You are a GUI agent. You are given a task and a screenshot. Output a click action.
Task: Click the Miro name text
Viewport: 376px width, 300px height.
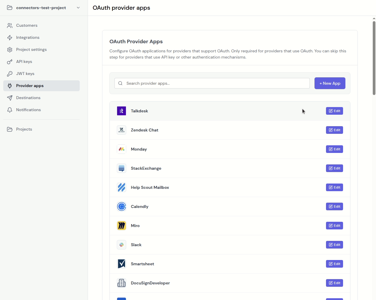tap(135, 226)
